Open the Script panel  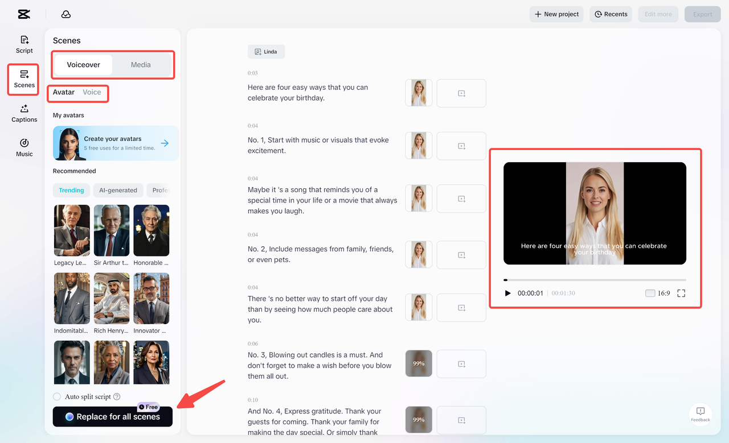pos(23,44)
